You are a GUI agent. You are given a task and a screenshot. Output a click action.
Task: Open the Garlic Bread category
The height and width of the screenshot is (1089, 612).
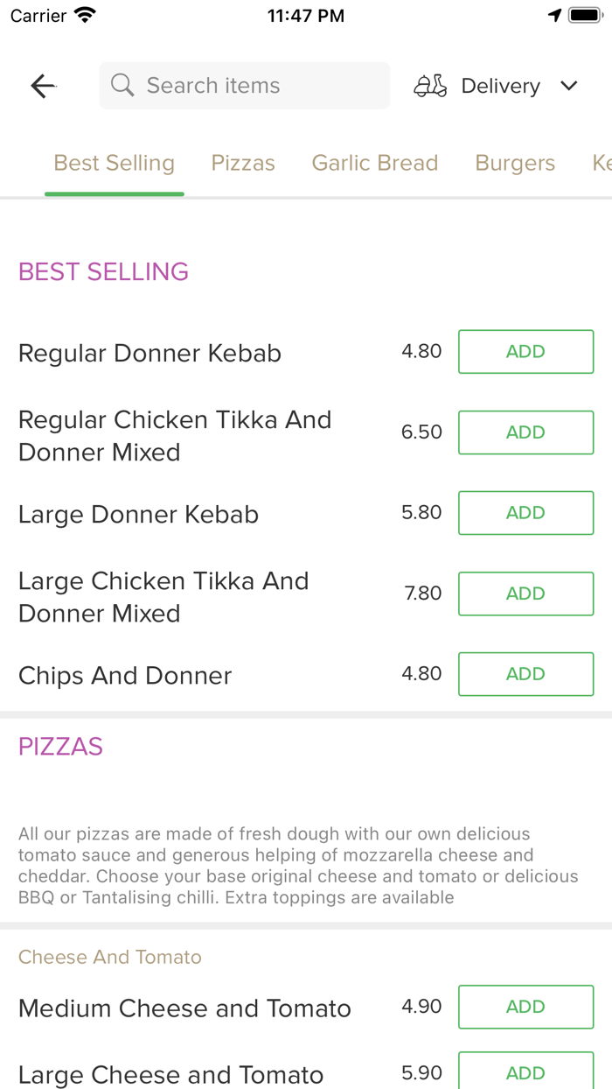[374, 162]
